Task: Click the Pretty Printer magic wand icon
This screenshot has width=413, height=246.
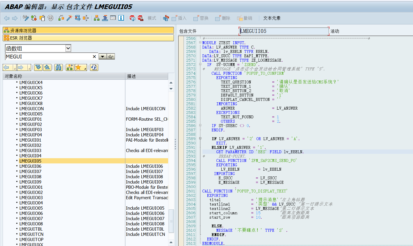Action: [69, 18]
